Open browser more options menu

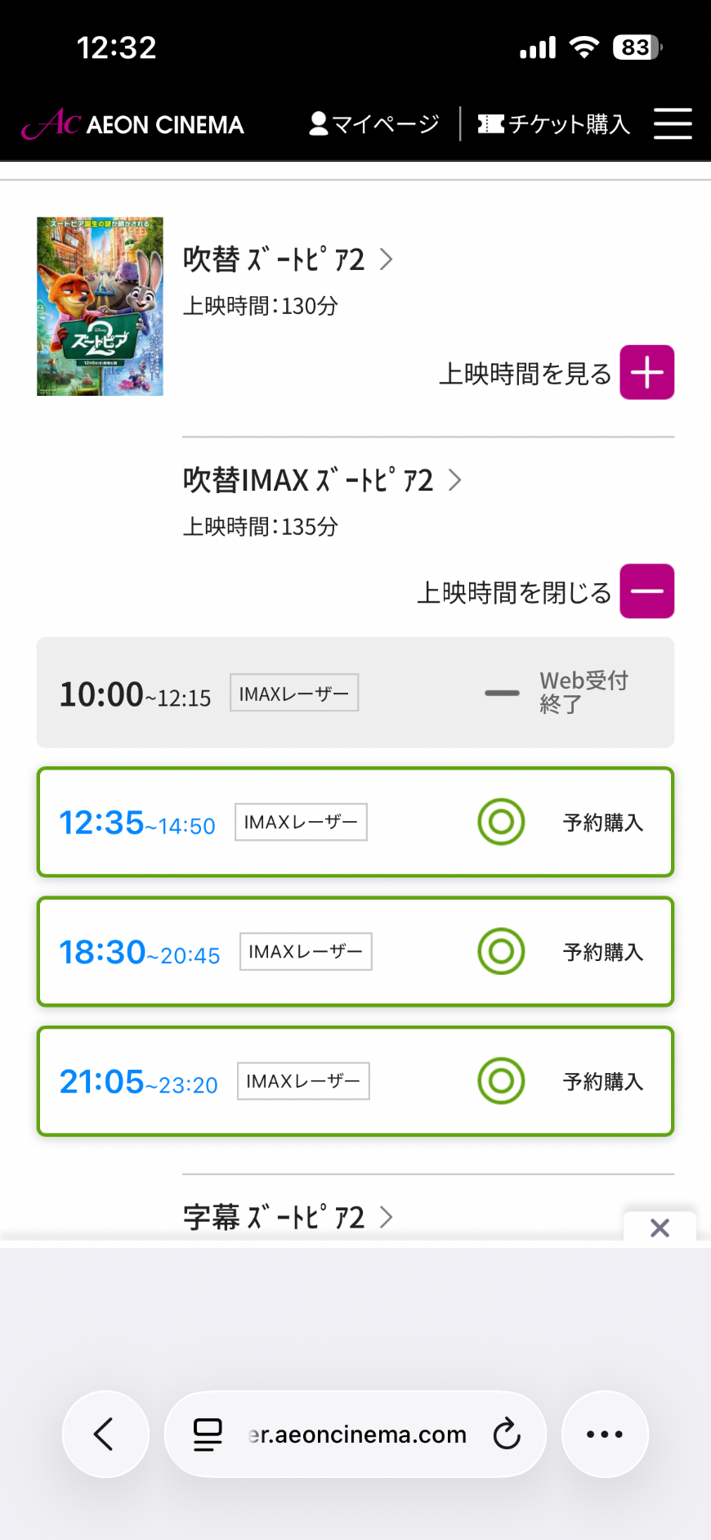click(x=605, y=1434)
